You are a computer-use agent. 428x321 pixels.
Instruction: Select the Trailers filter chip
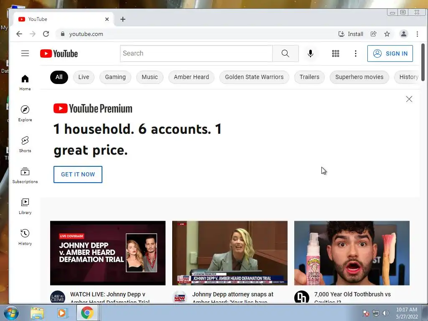tap(309, 77)
